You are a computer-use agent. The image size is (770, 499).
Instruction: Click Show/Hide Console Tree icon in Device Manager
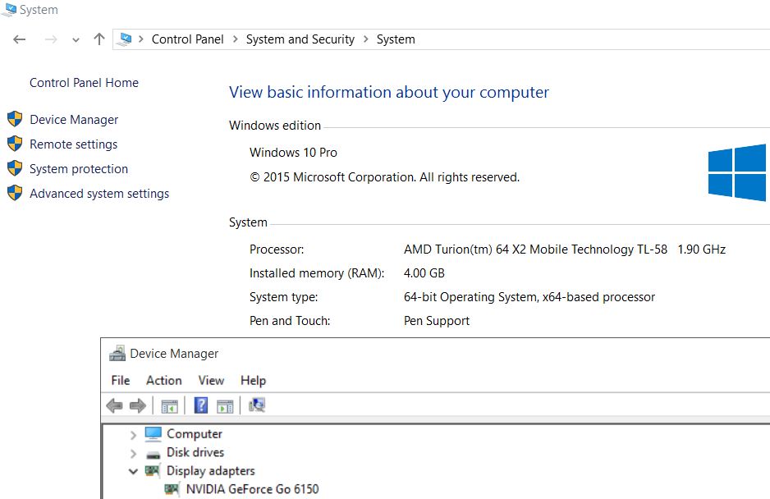(x=170, y=405)
